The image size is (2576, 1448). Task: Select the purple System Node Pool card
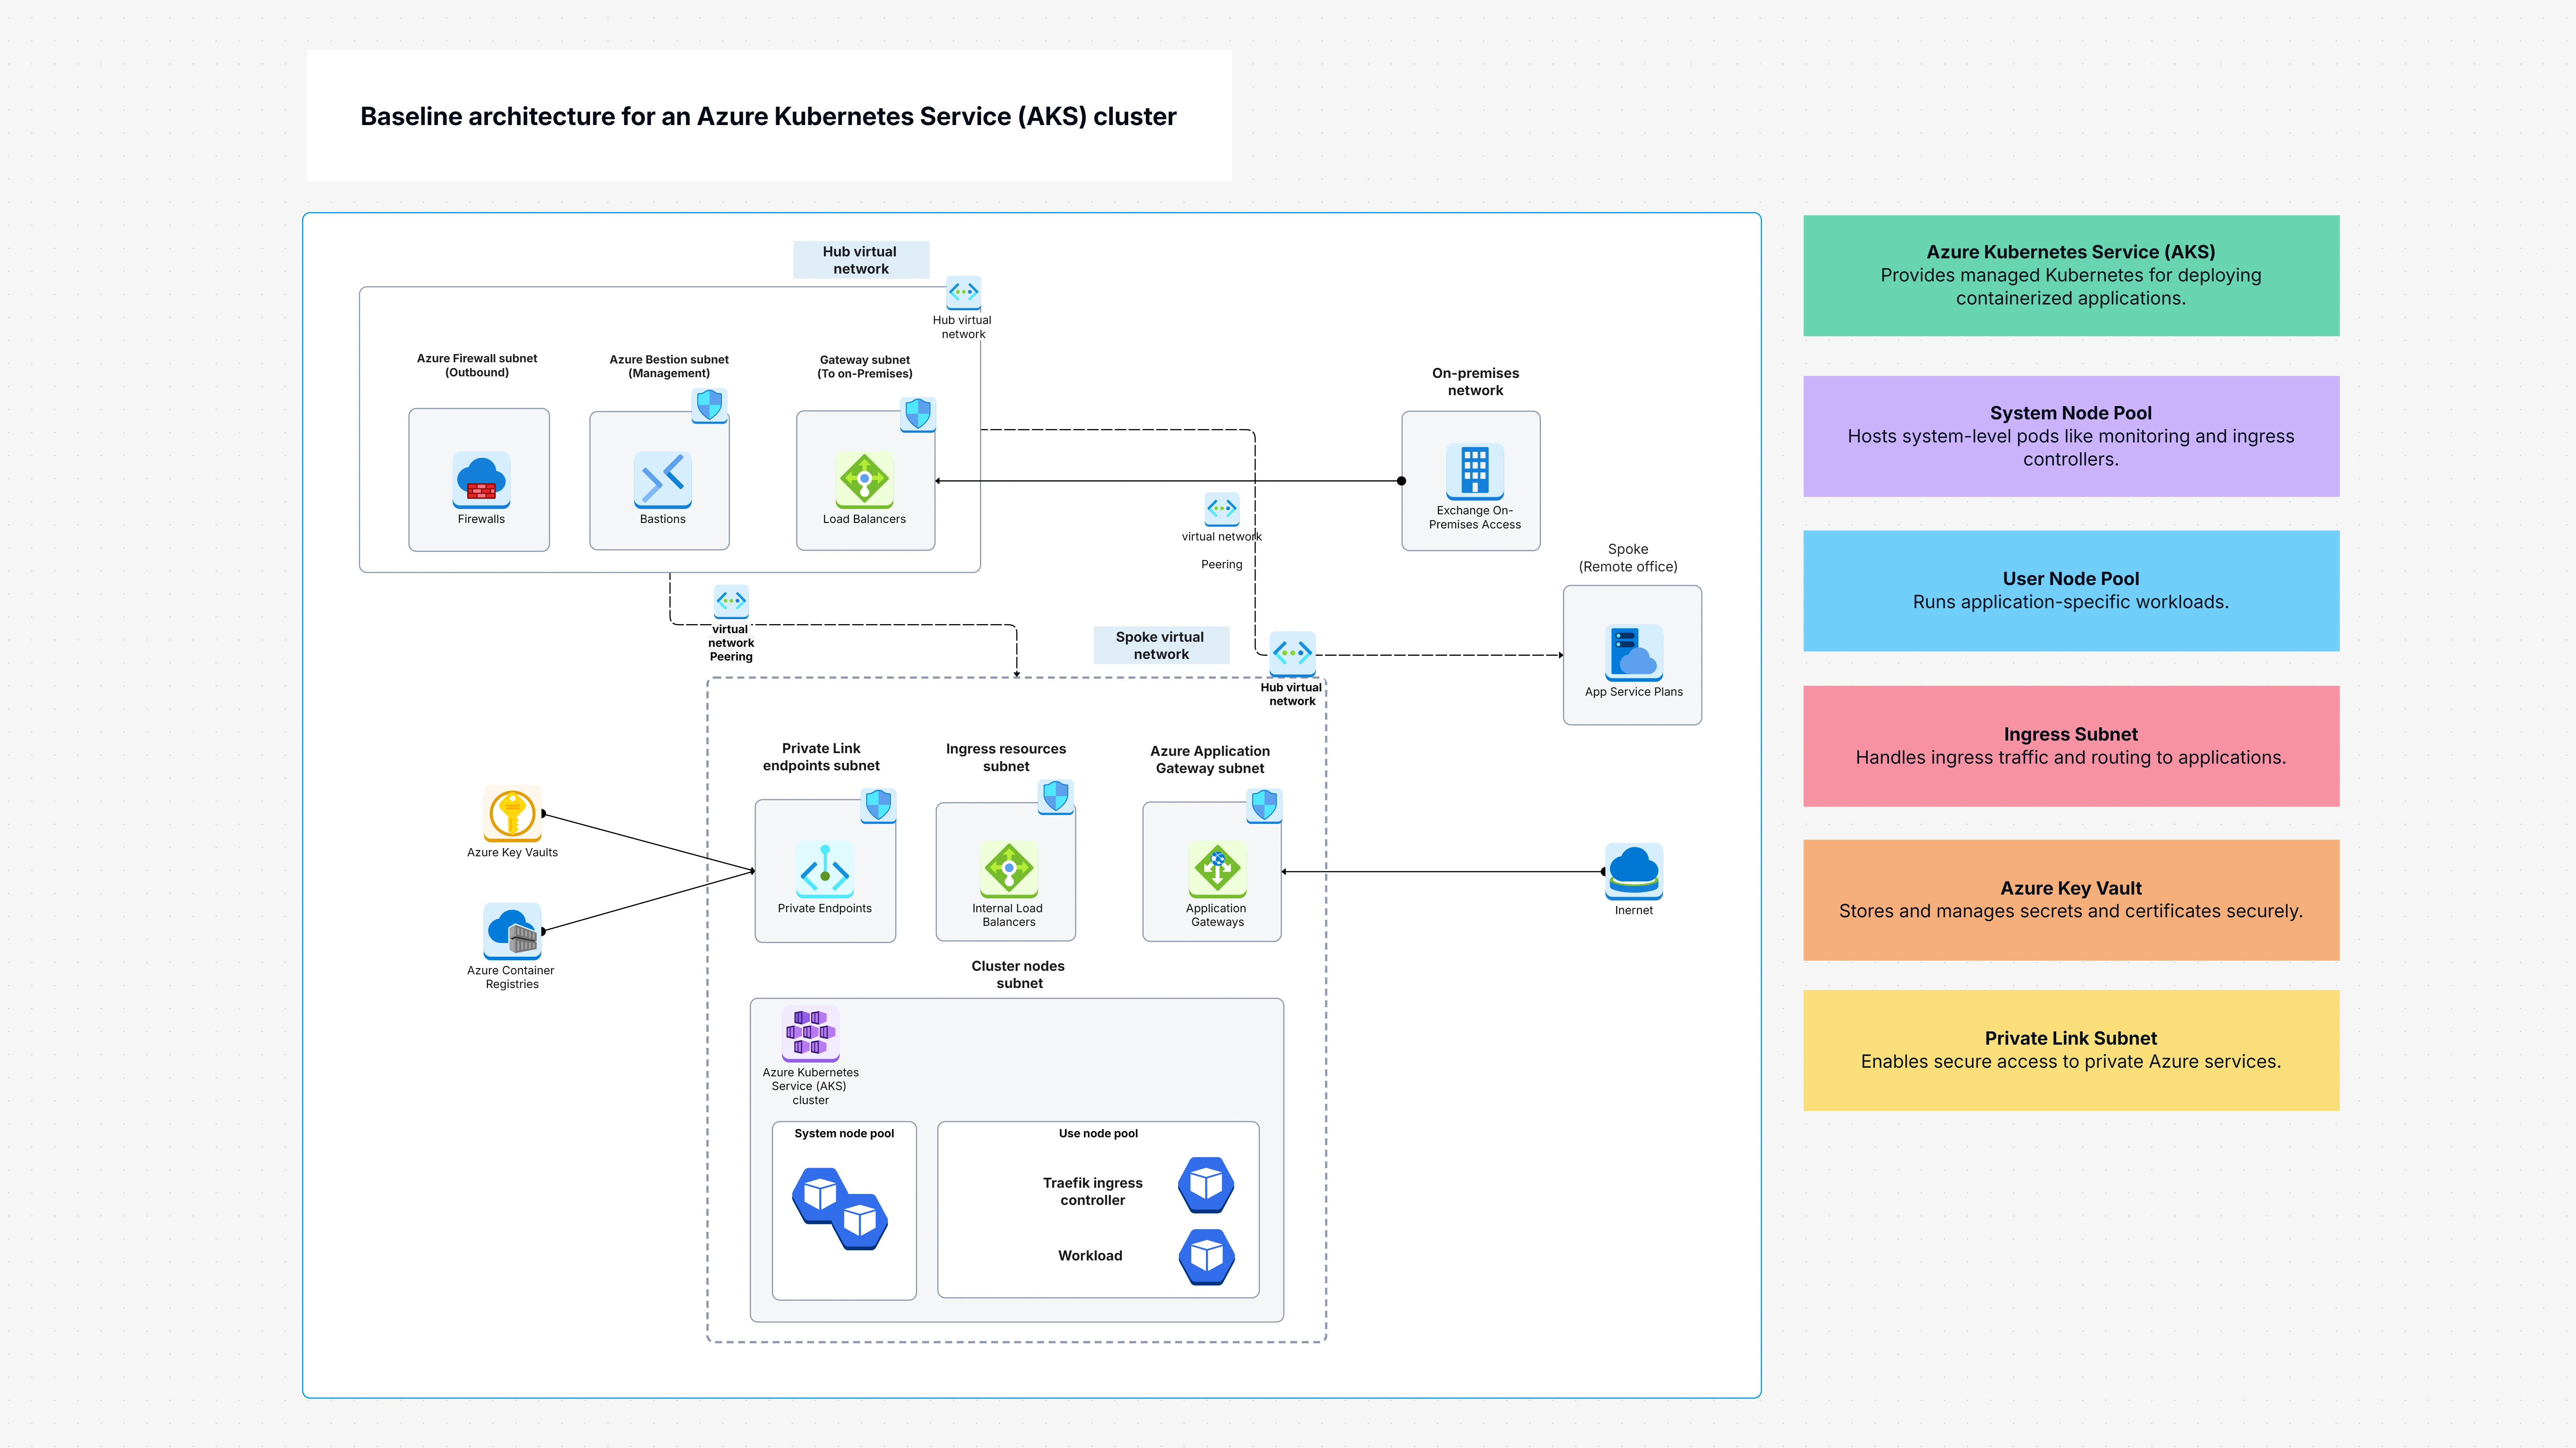(x=2070, y=436)
